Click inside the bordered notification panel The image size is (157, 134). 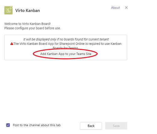pos(66,47)
